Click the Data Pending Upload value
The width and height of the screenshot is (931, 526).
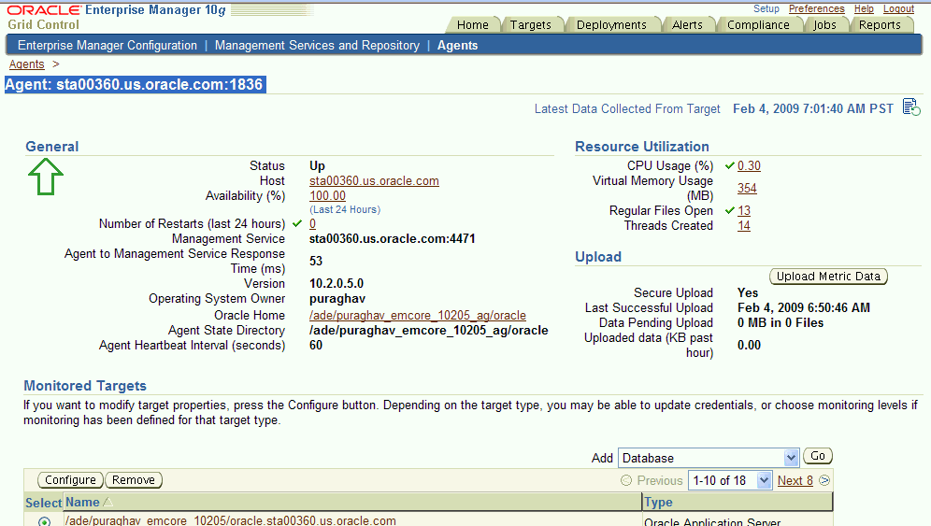tap(781, 322)
